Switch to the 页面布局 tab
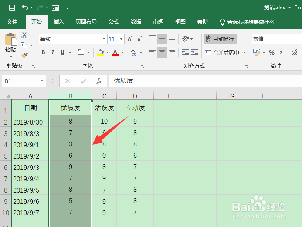 [86, 21]
